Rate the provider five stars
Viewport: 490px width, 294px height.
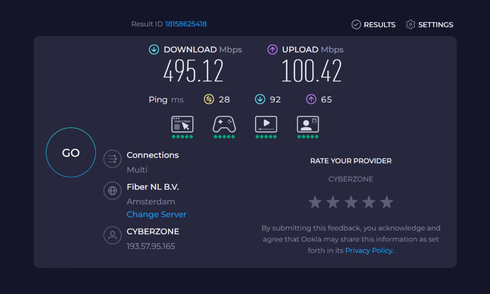(387, 202)
